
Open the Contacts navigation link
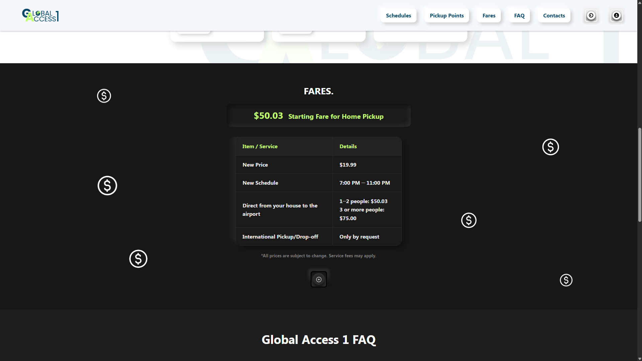point(554,15)
